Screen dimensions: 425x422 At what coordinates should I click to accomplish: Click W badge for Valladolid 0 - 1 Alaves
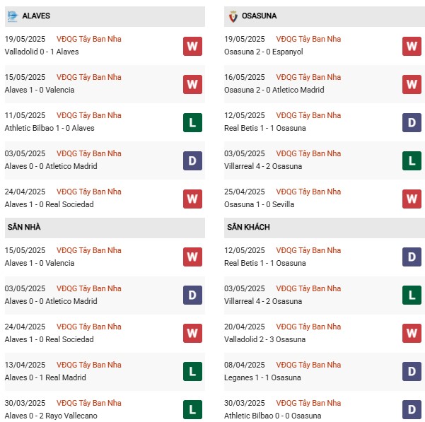point(192,47)
